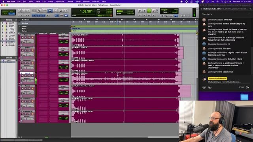Open Nudge value dropdown arrow
253x142 pixels.
[x=134, y=13]
